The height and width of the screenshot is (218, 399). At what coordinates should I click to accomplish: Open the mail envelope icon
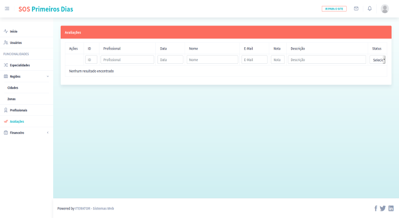pos(356,9)
